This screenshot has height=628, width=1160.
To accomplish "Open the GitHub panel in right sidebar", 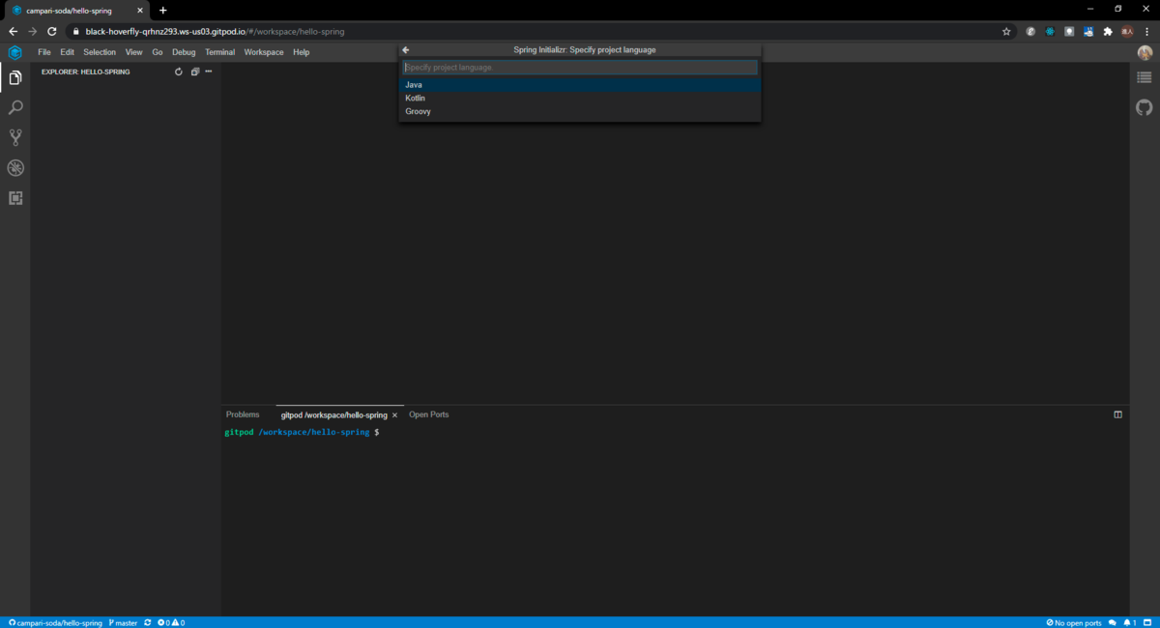I will (1145, 107).
